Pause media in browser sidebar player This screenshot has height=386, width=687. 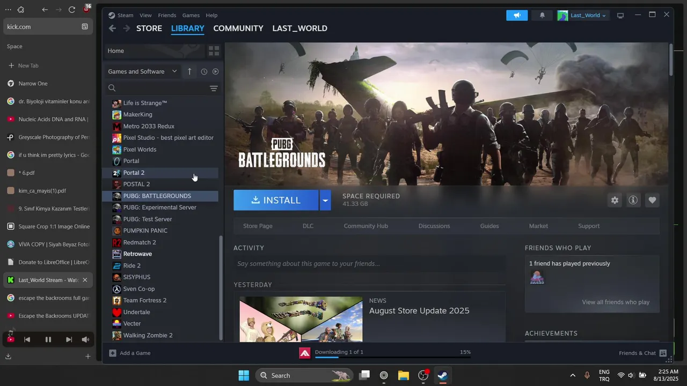pyautogui.click(x=48, y=339)
